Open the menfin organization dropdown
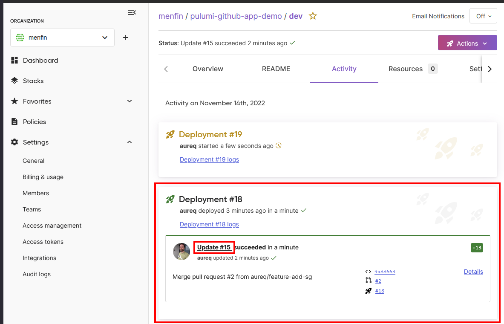504x324 pixels. [104, 38]
